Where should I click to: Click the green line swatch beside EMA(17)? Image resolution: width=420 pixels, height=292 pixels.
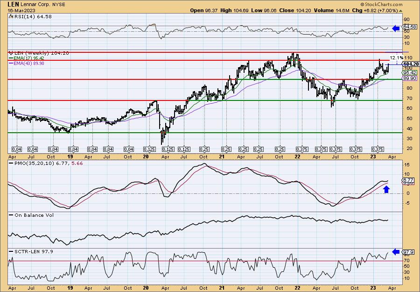click(x=11, y=58)
